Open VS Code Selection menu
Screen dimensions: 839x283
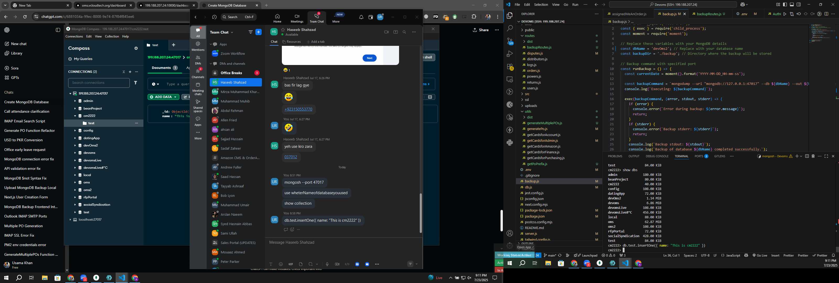pos(541,4)
